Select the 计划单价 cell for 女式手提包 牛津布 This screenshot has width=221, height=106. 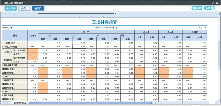33,54
